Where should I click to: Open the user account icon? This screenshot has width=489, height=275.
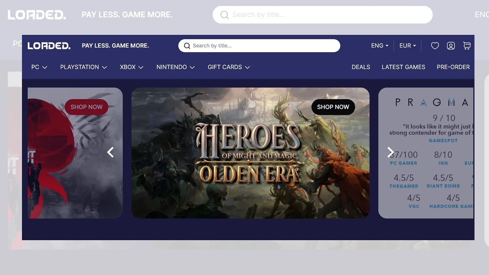pos(451,46)
